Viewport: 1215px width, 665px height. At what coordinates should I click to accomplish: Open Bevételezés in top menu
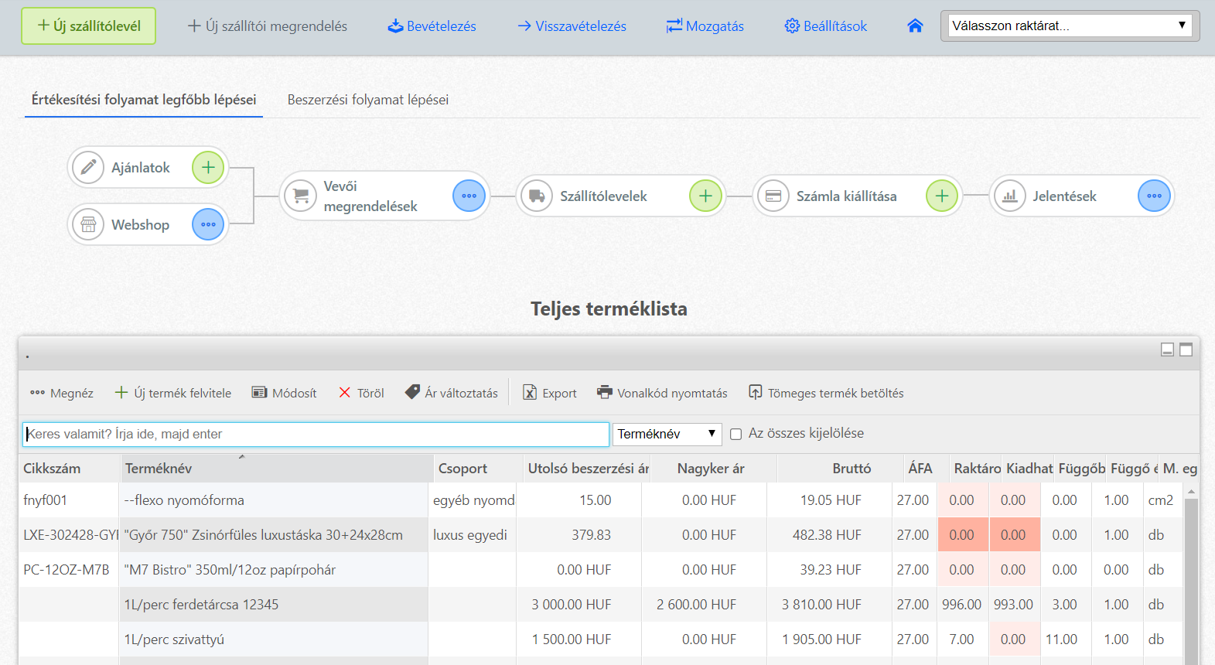pyautogui.click(x=432, y=26)
